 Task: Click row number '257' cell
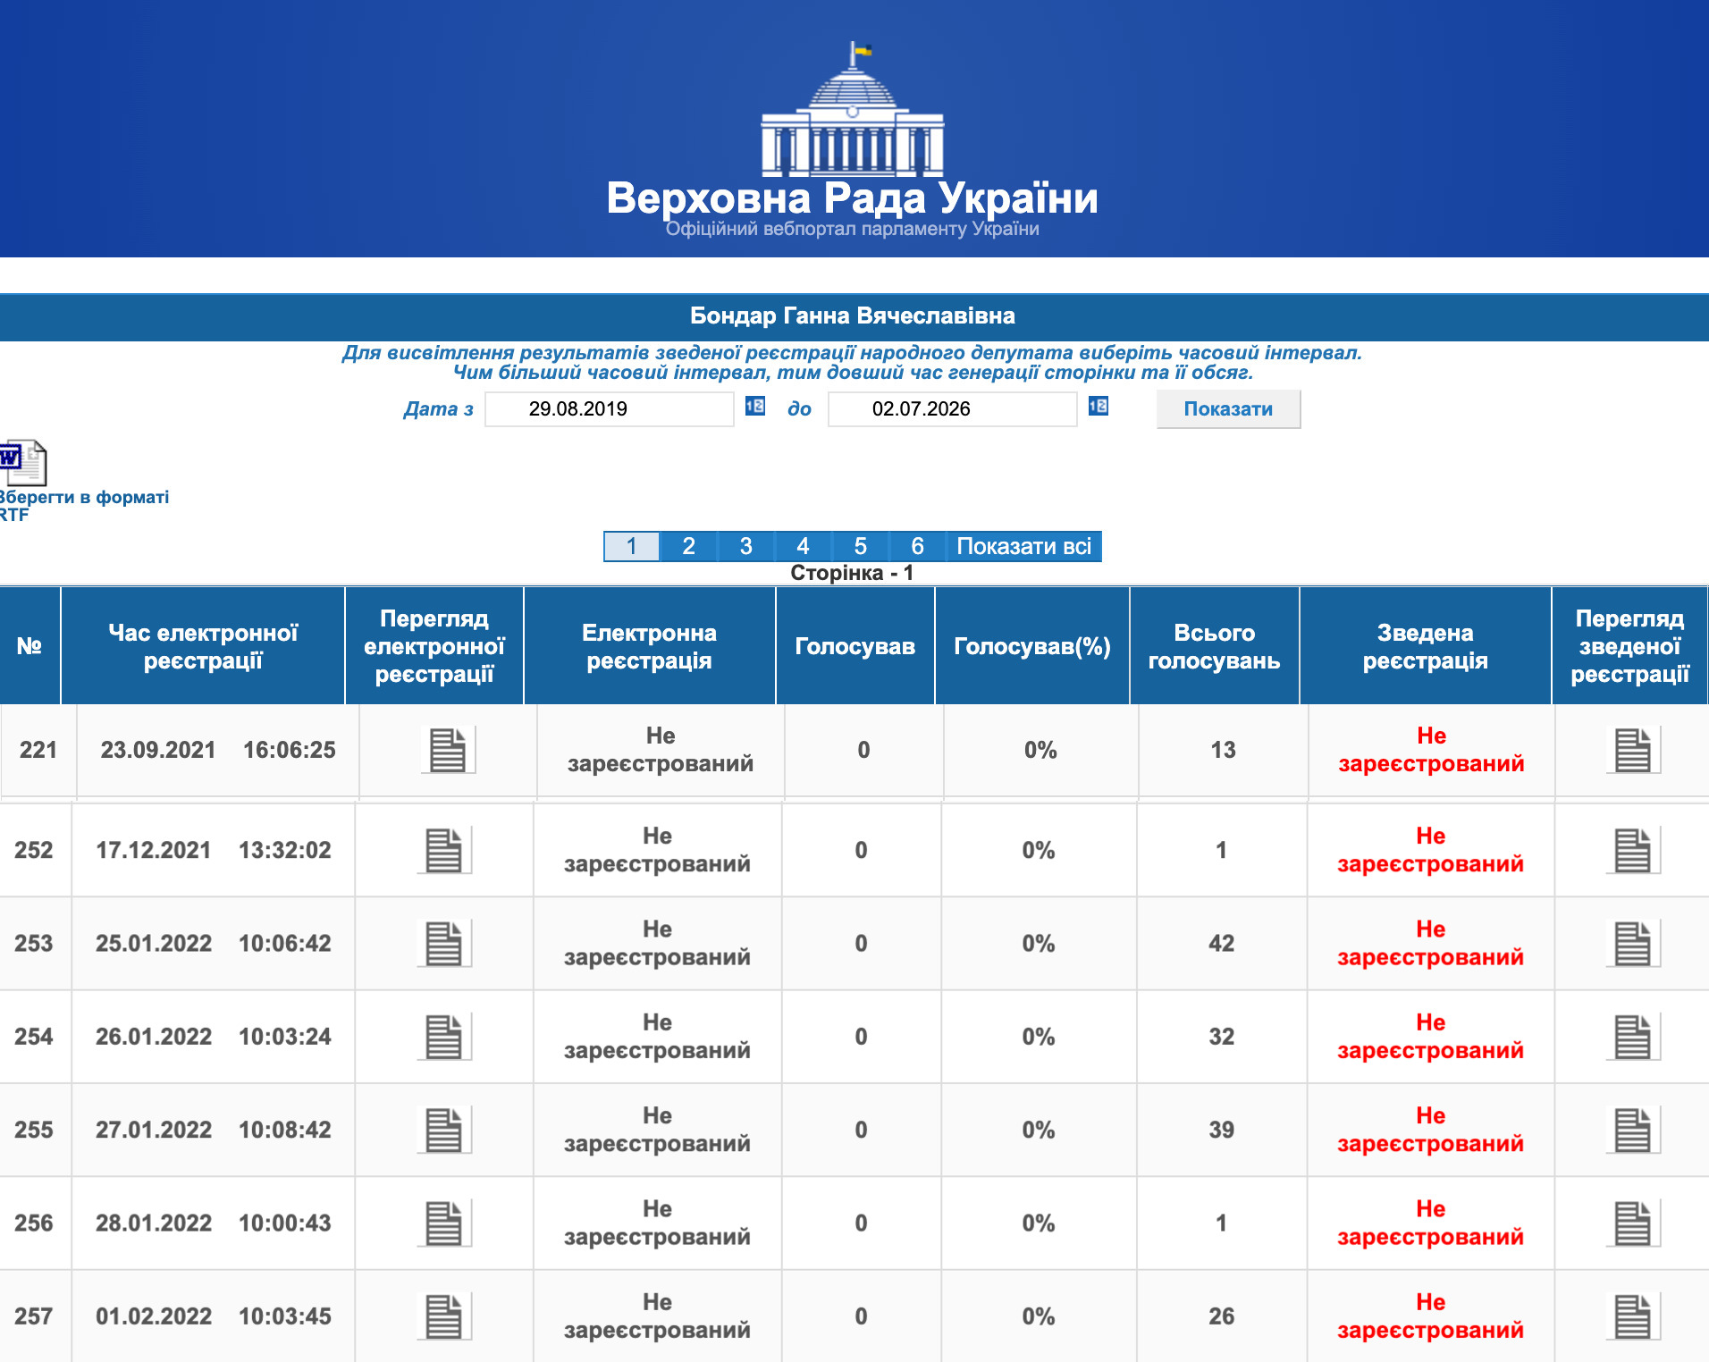[x=34, y=1316]
